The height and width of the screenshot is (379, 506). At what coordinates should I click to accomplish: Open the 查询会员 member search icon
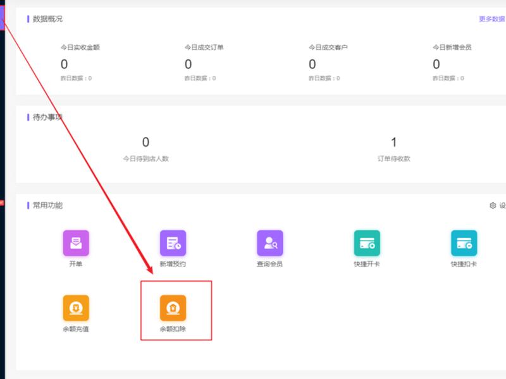[270, 243]
